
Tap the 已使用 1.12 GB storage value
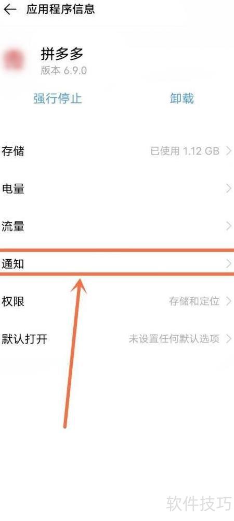[185, 151]
